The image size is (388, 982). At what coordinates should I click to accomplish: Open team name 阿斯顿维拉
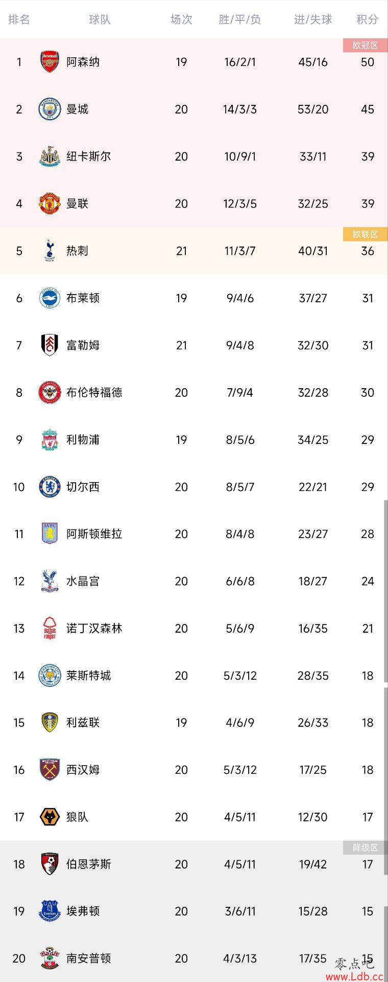(94, 534)
